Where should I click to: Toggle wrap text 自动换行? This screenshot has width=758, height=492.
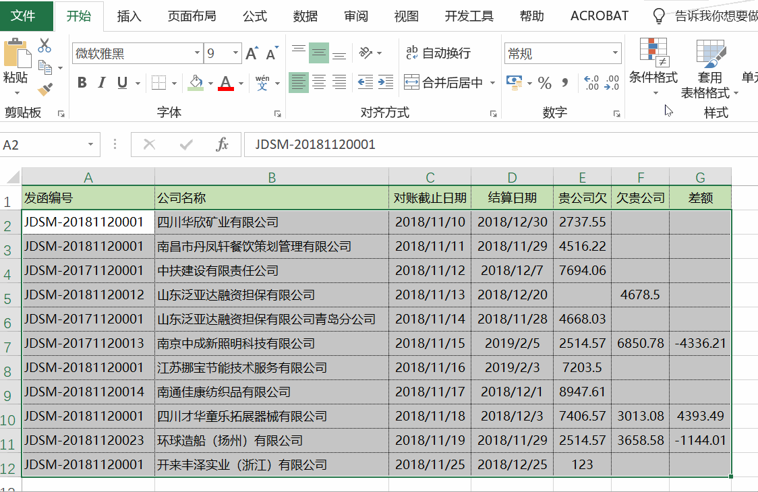[438, 53]
